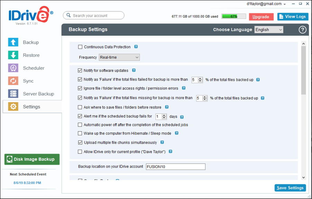Toggle Notify as Failure for files failed checkbox
This screenshot has width=312, height=199.
(x=80, y=80)
